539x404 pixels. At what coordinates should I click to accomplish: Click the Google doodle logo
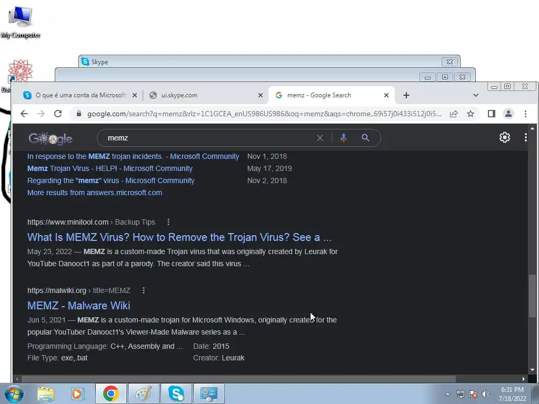pyautogui.click(x=51, y=138)
